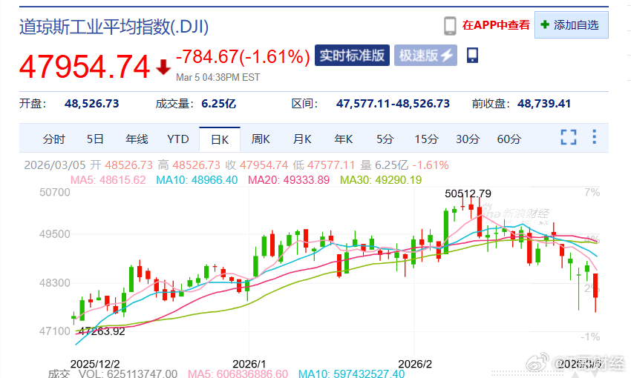The height and width of the screenshot is (378, 631).
Task: Select the 60分 interval tab
Action: pyautogui.click(x=509, y=139)
